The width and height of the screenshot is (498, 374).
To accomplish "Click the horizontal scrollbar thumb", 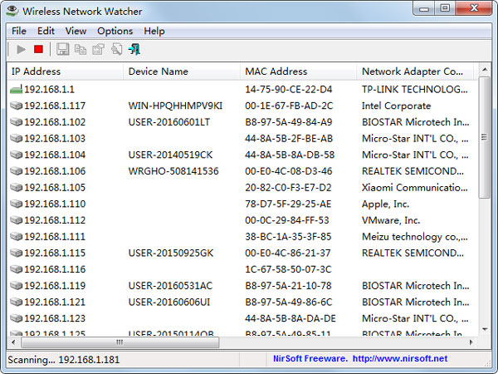I will [120, 342].
